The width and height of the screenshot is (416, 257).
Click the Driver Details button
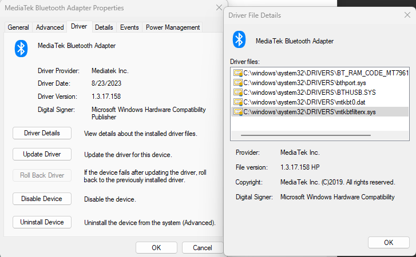click(42, 133)
